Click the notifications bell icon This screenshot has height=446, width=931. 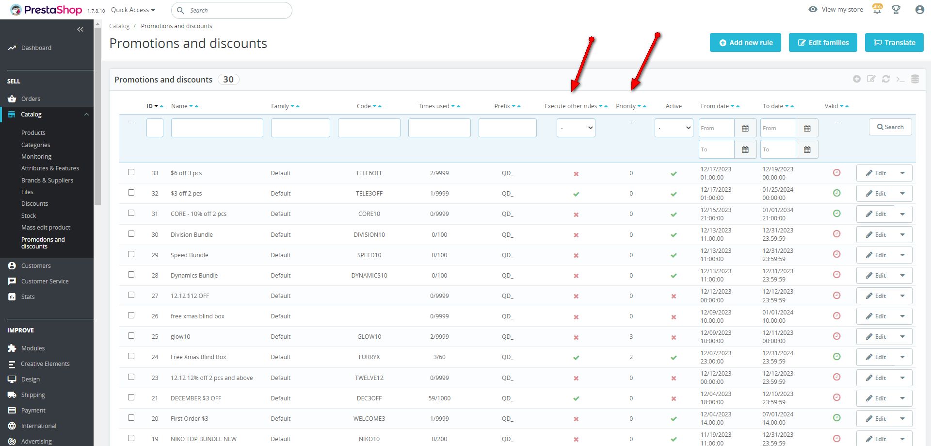(x=877, y=10)
